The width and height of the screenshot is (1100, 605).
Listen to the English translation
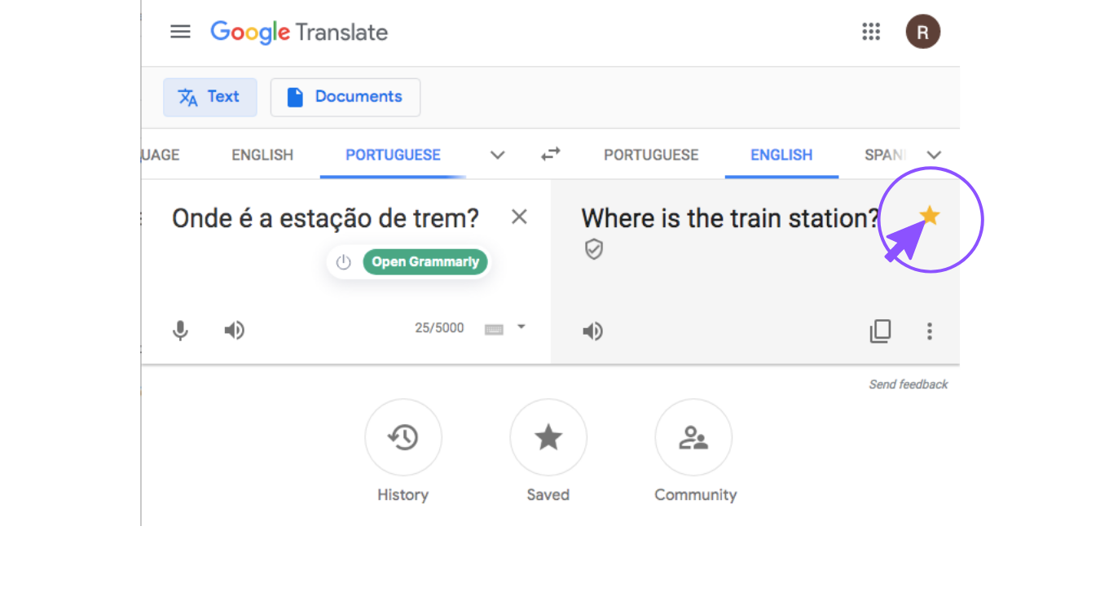(592, 331)
